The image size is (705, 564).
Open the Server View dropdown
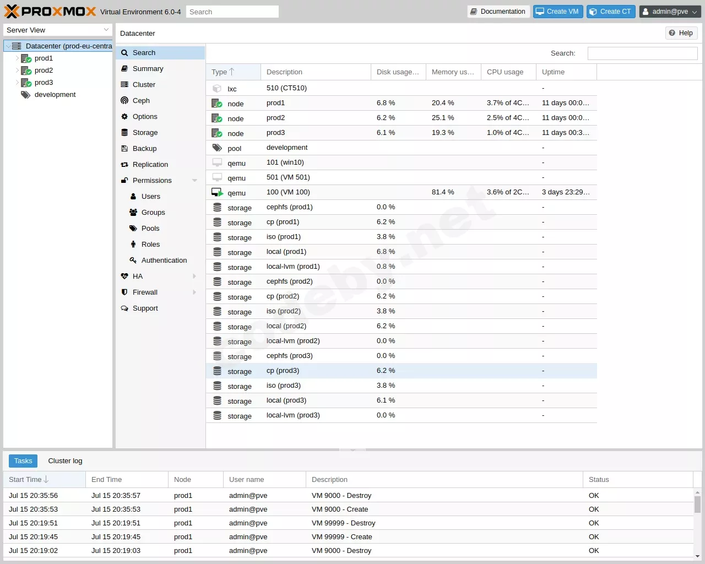click(x=58, y=30)
